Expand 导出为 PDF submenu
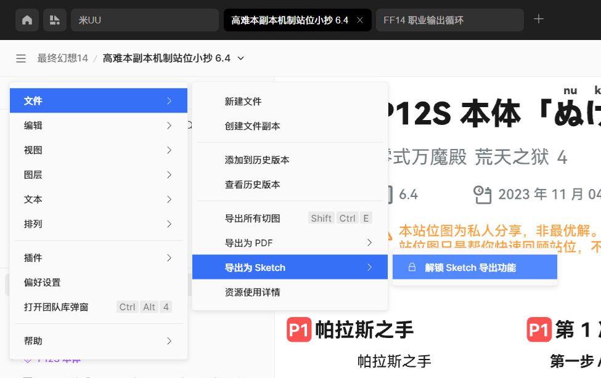 point(290,243)
